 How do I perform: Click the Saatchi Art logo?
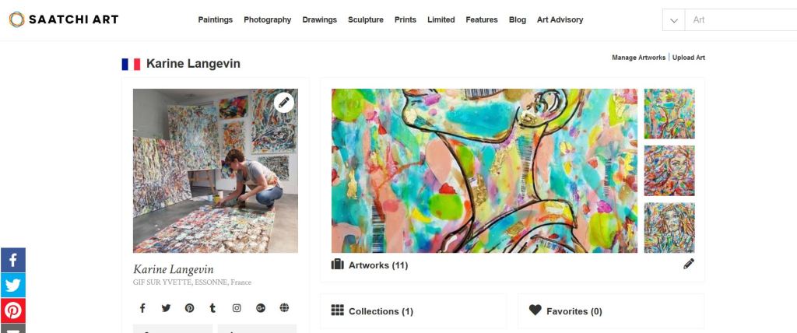click(x=64, y=19)
